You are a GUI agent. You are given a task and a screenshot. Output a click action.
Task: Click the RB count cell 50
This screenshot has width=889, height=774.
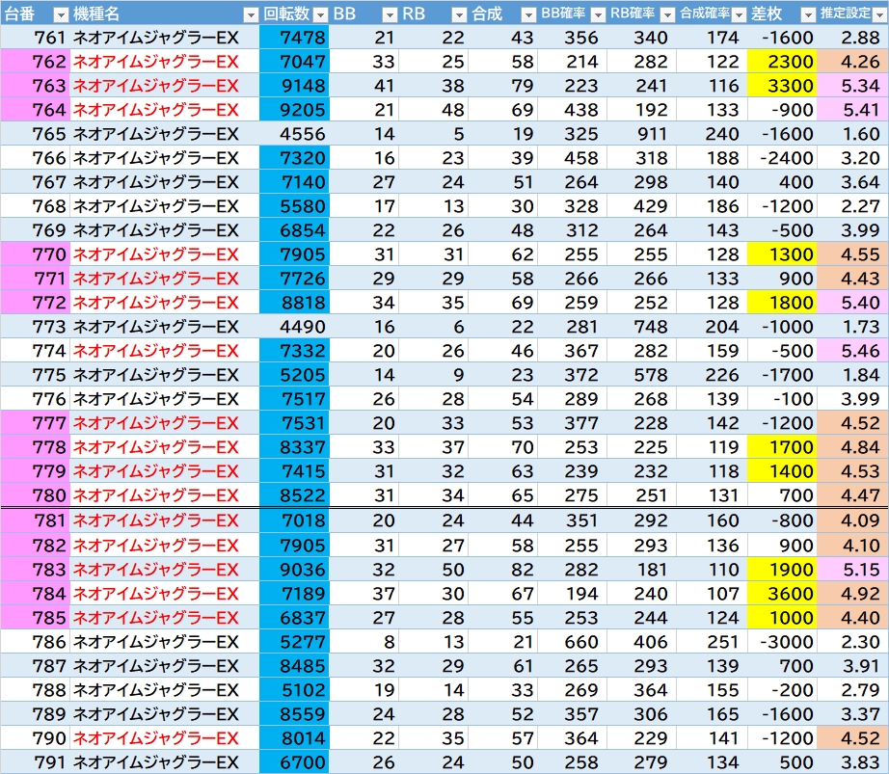(433, 570)
